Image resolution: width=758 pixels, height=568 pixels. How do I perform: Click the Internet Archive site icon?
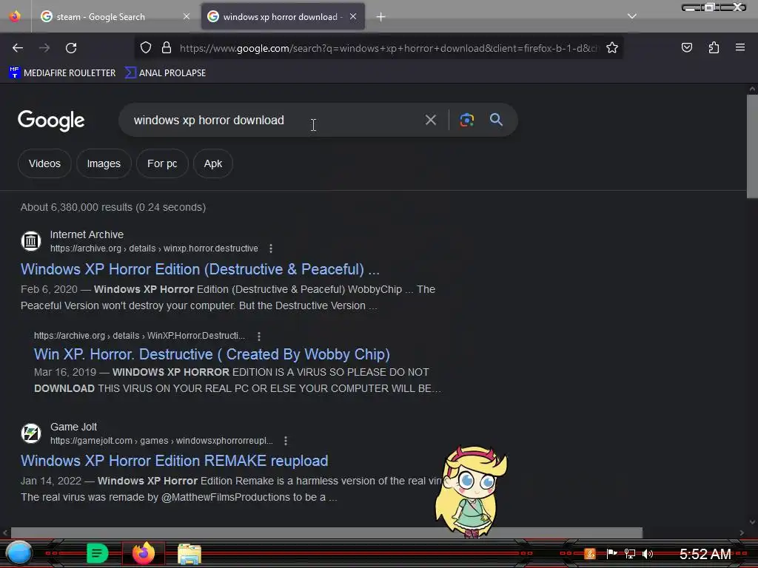31,241
